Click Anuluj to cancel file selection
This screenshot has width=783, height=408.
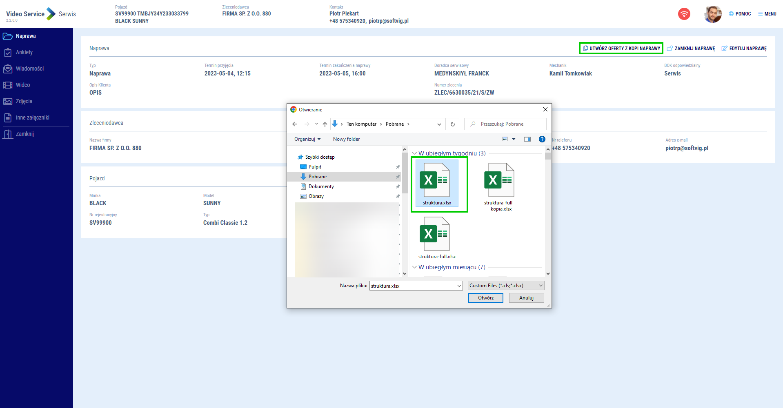pyautogui.click(x=526, y=298)
